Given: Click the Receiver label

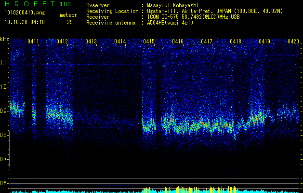Looking at the screenshot, I should [98, 17].
